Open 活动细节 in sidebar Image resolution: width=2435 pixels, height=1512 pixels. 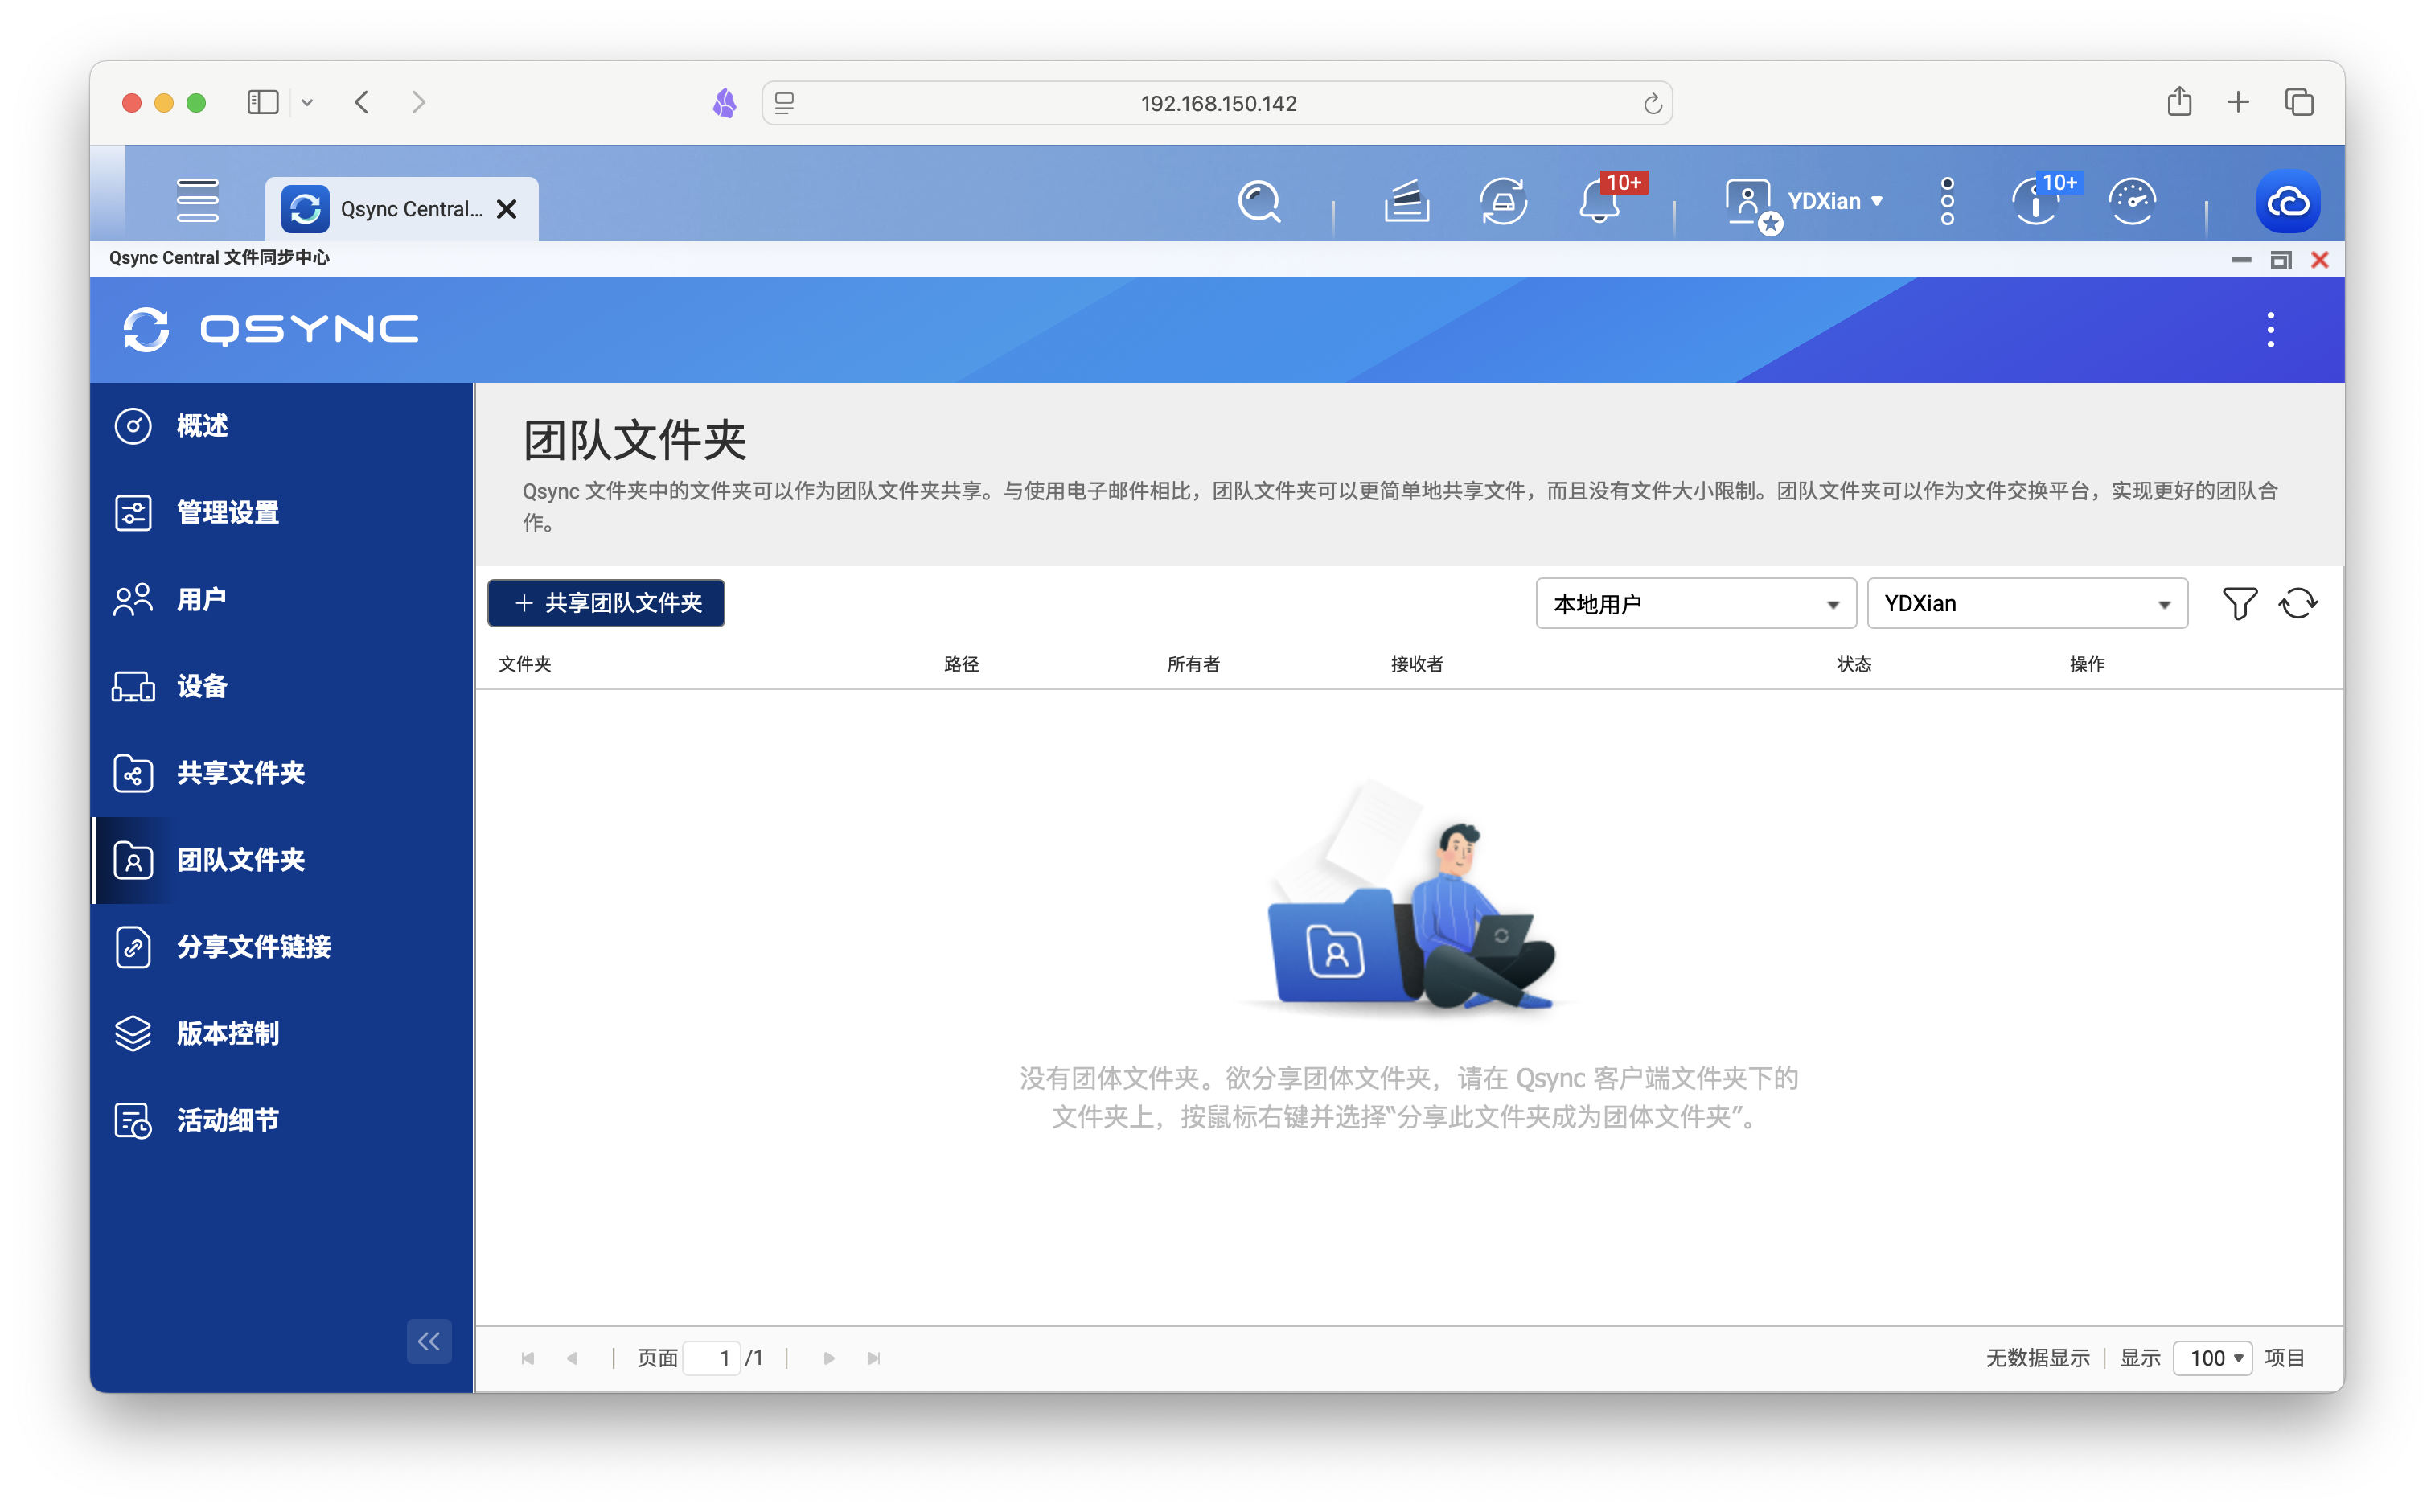click(x=282, y=1120)
